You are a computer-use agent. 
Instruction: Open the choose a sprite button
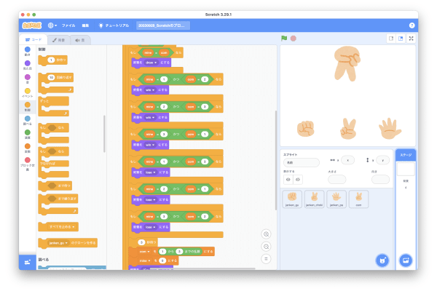click(381, 260)
